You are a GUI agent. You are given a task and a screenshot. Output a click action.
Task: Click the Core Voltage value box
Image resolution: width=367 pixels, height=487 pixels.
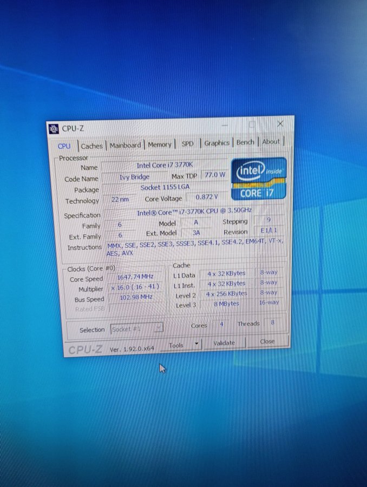click(206, 197)
